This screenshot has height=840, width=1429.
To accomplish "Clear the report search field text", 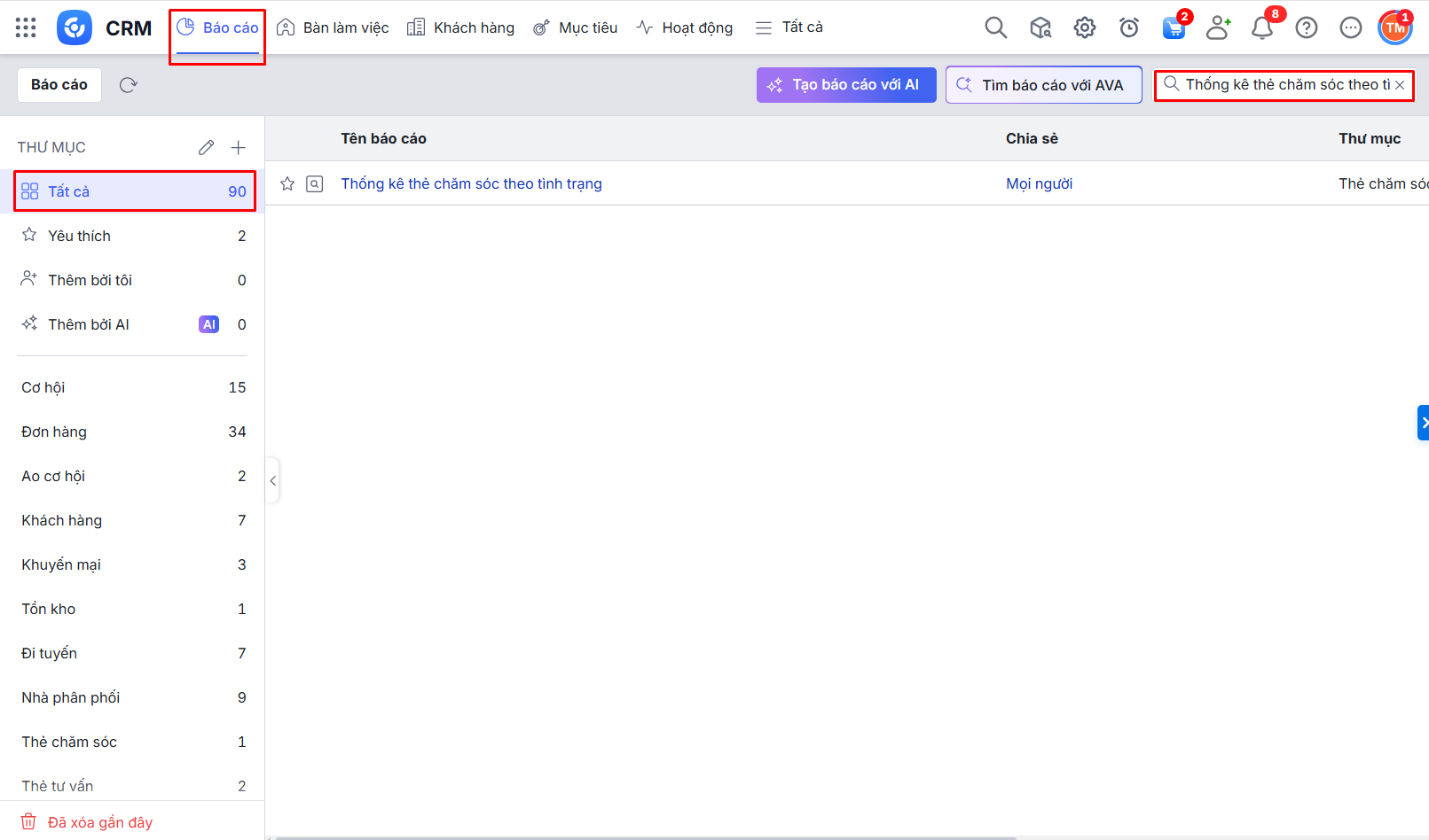I will coord(1400,85).
